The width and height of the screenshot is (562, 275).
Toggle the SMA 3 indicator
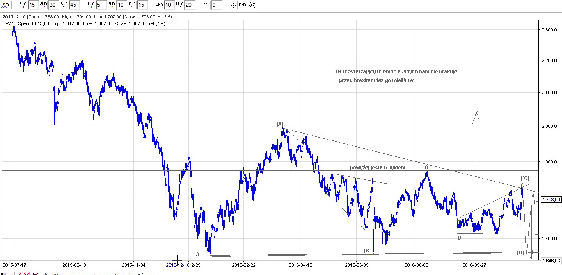(x=64, y=5)
